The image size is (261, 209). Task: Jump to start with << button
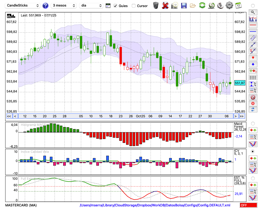point(9,116)
